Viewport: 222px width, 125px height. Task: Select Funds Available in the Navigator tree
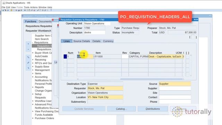coord(44,115)
